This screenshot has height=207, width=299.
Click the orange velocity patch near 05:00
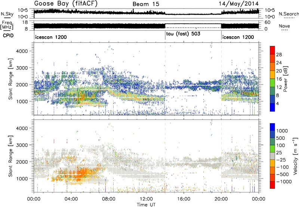click(83, 174)
